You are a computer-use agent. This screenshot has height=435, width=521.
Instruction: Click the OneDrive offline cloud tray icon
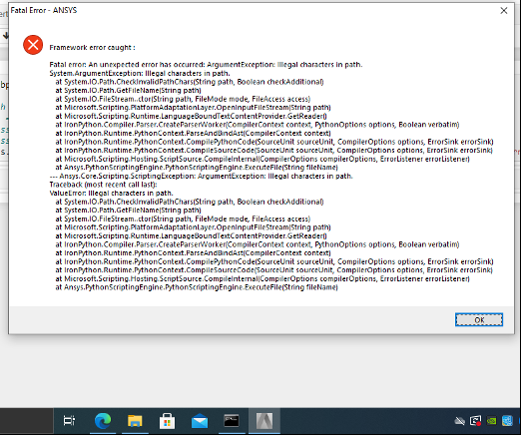click(459, 421)
